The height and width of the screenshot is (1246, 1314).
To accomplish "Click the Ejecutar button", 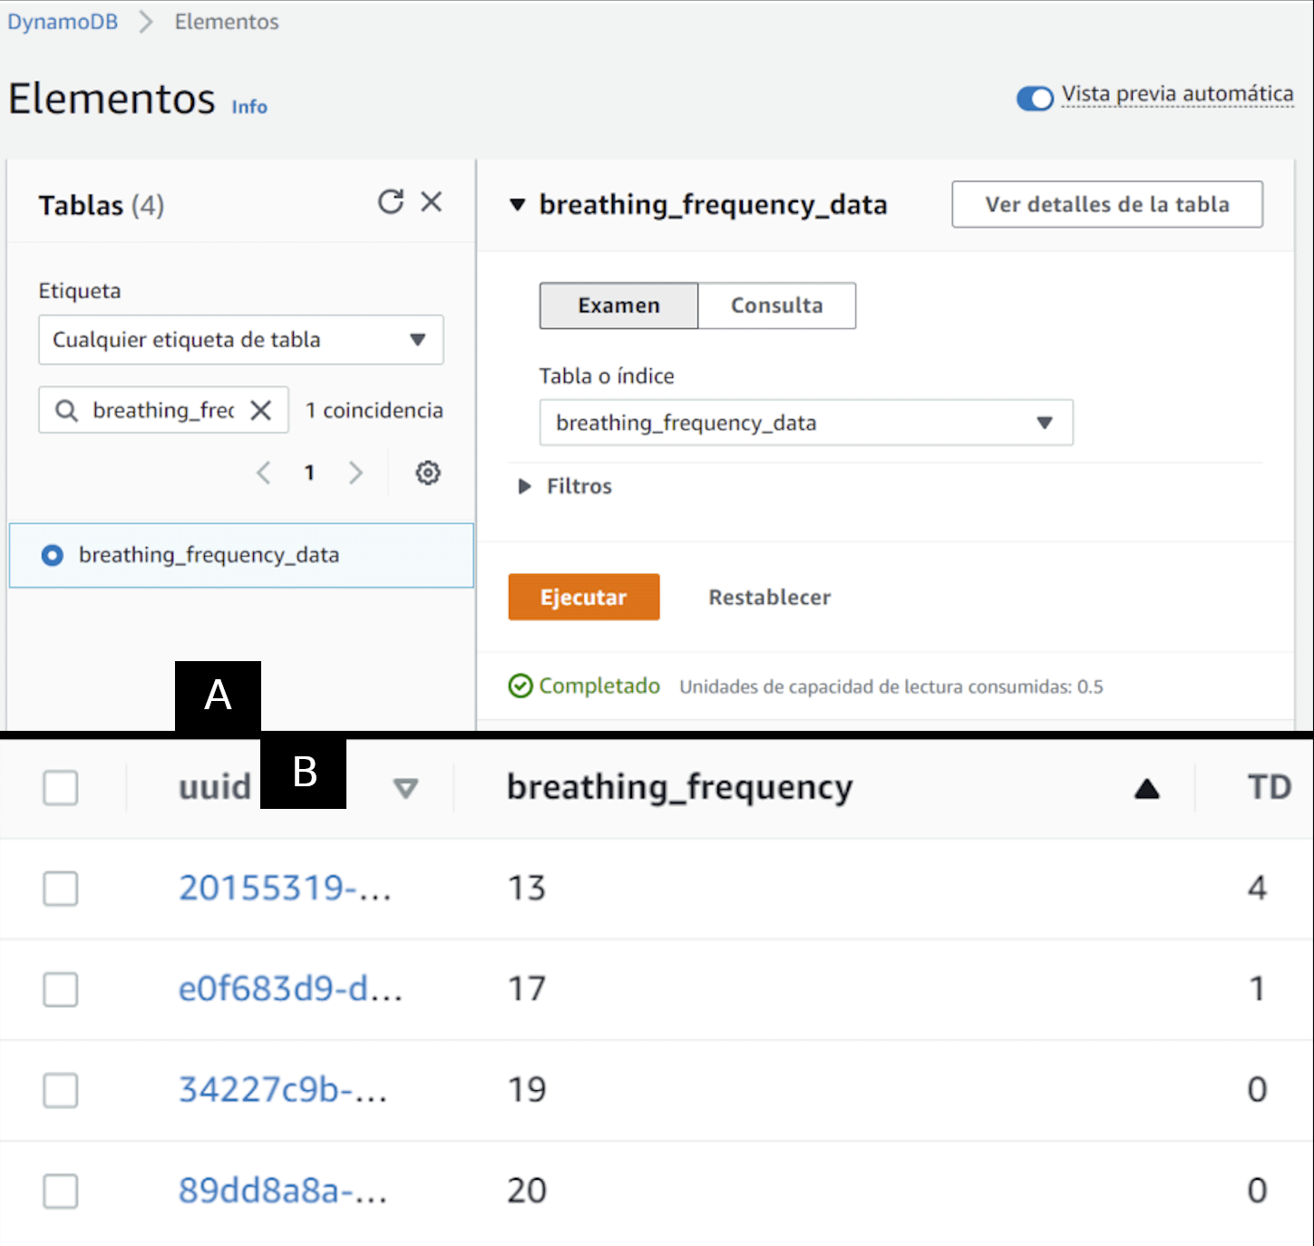I will click(x=584, y=597).
